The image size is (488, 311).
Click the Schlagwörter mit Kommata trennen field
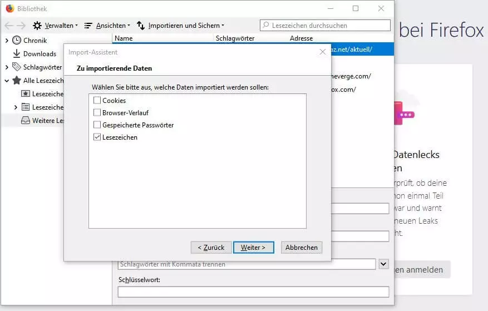pyautogui.click(x=247, y=265)
